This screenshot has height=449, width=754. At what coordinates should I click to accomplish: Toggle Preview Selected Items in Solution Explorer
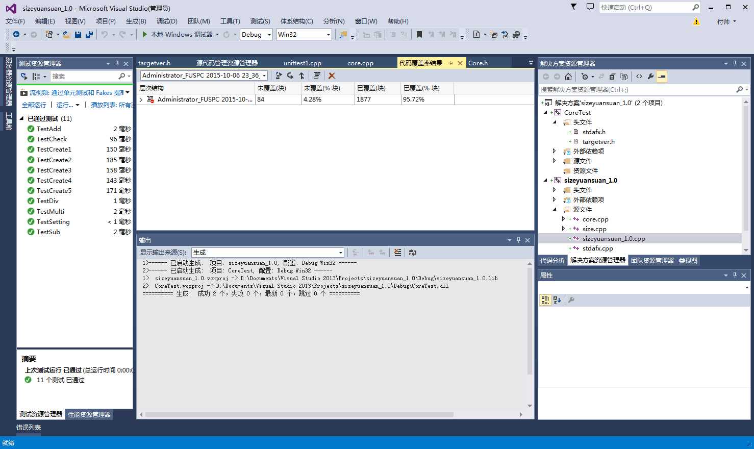coord(662,77)
